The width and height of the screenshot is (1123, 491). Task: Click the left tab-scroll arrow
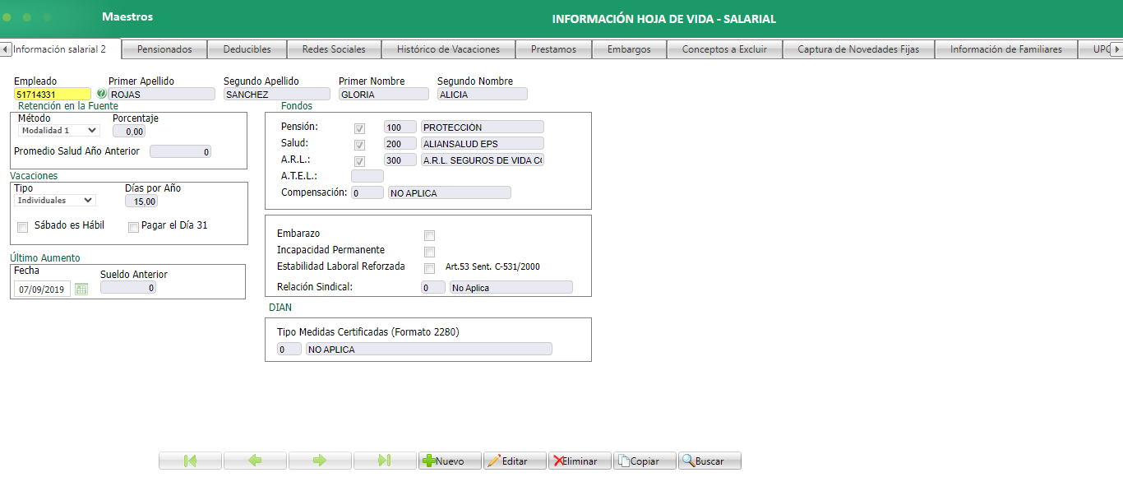6,49
